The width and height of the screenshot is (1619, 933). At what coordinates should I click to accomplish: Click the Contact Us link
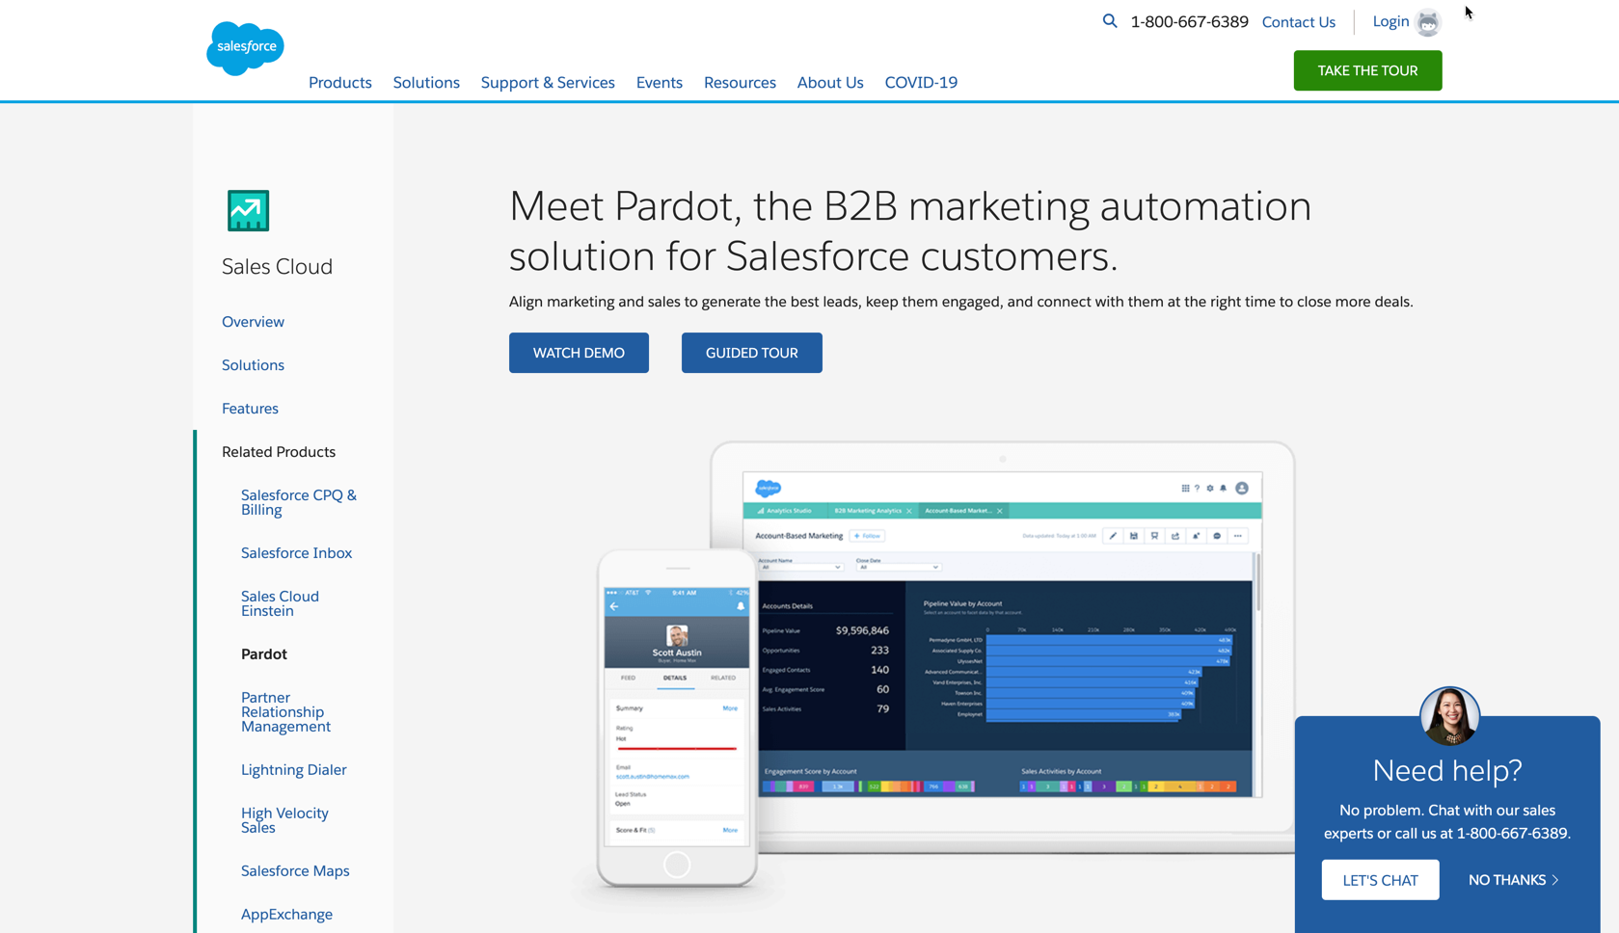1299,22
